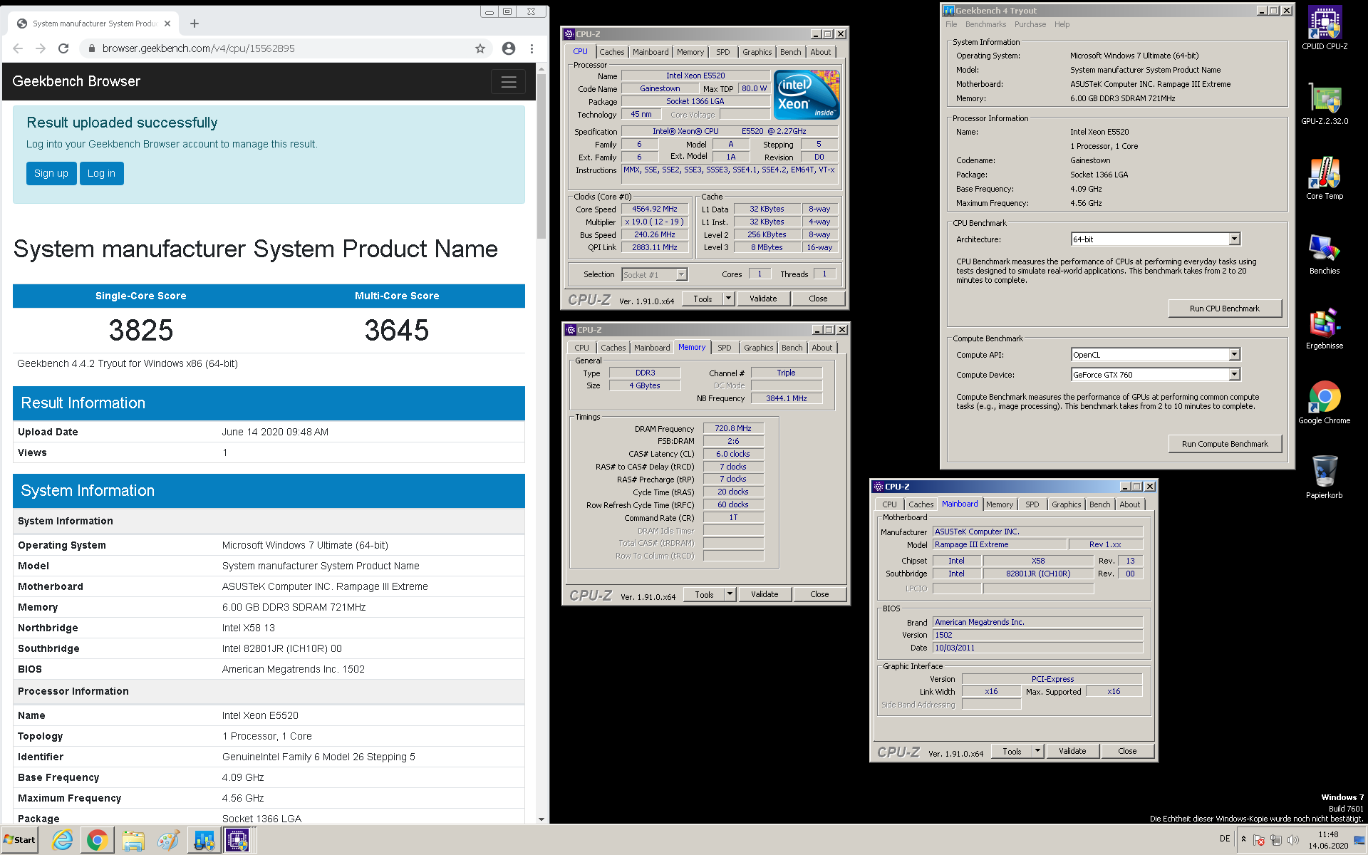Click Validate in the CPU-Z Memory window
1368x855 pixels.
click(x=765, y=594)
